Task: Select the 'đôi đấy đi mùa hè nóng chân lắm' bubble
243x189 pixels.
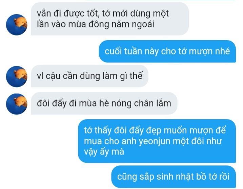Action: (104, 103)
